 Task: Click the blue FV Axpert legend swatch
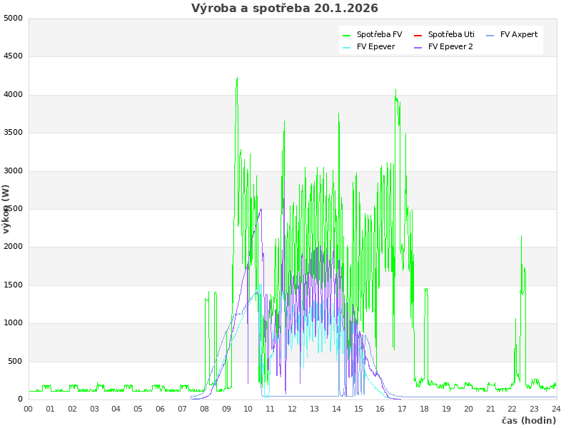click(x=490, y=35)
